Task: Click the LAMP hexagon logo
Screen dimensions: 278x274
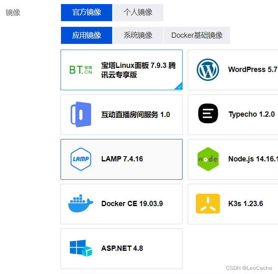Action: [x=81, y=159]
